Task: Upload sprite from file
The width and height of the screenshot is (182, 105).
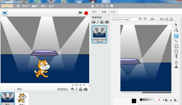Action: [x=81, y=89]
